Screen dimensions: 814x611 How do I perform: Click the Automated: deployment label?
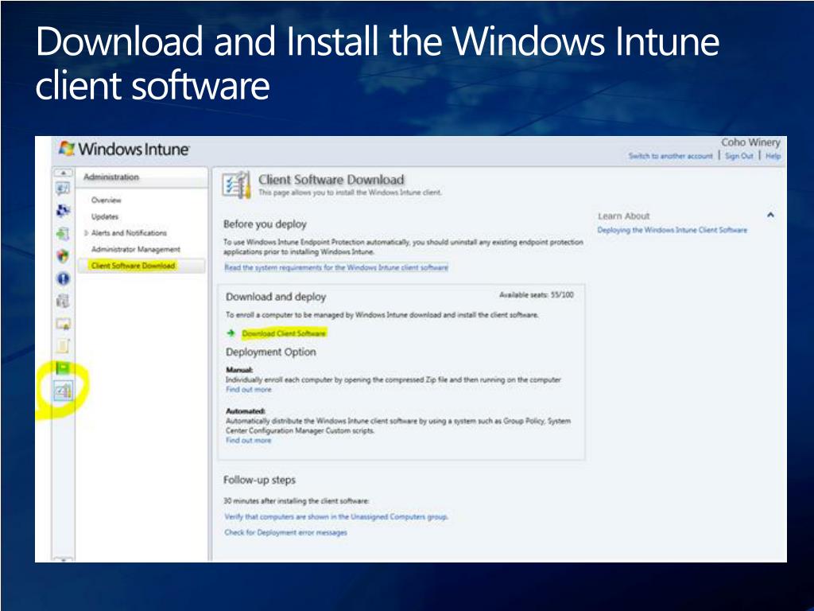point(245,411)
